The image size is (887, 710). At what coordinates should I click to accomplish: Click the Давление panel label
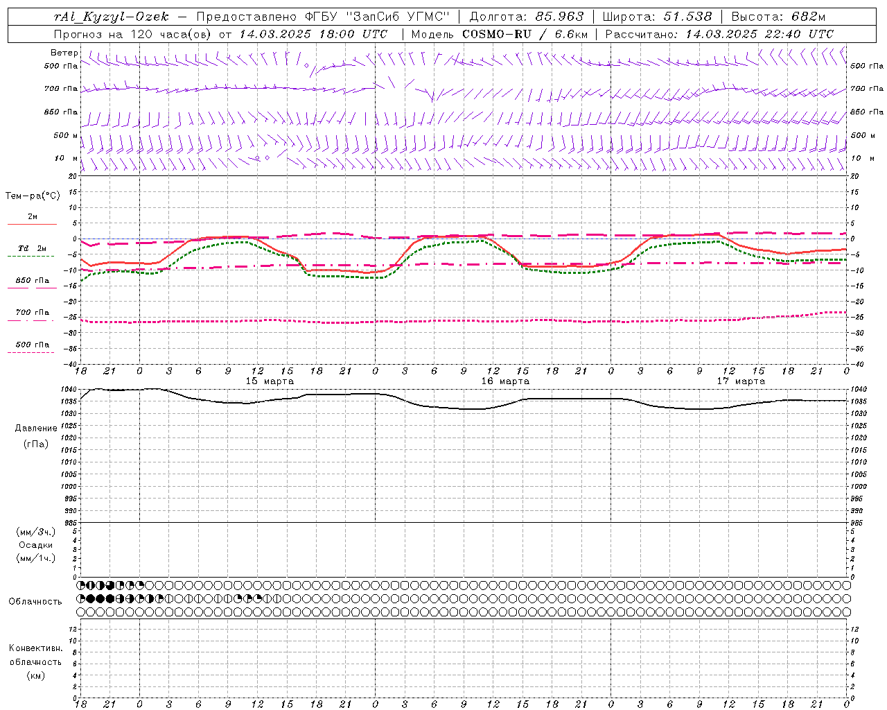pos(36,428)
